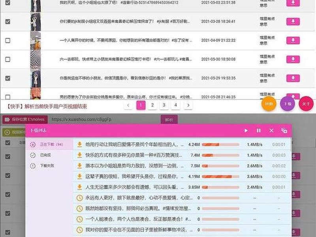
Task: Click the 下载失败 warning sidebar icon
Action: pyautogui.click(x=33, y=166)
